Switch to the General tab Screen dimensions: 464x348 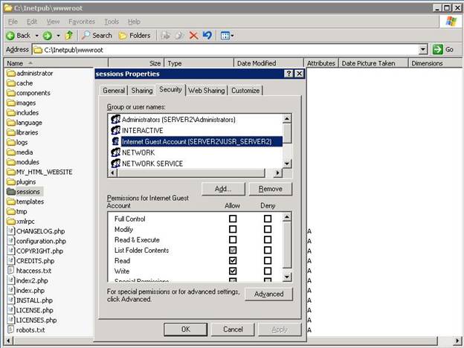(114, 91)
